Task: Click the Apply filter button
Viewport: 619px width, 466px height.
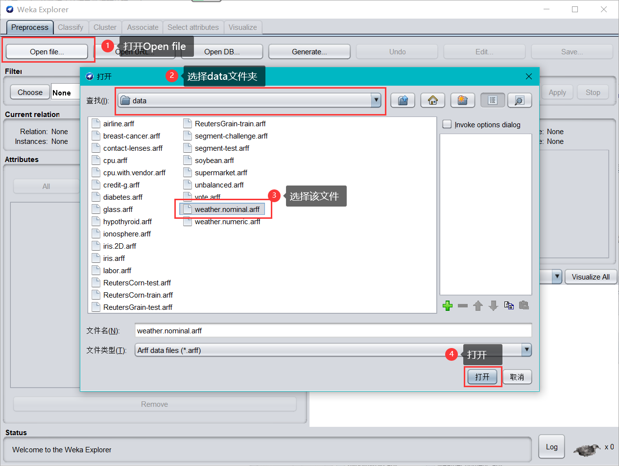Action: tap(557, 92)
